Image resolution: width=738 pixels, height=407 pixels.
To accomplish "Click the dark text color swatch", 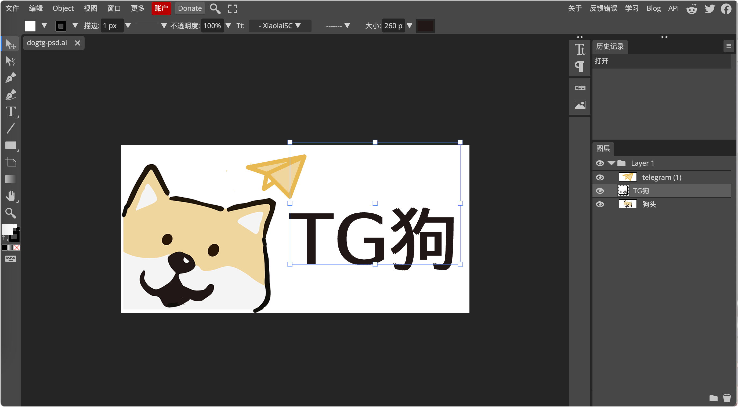I will [425, 26].
